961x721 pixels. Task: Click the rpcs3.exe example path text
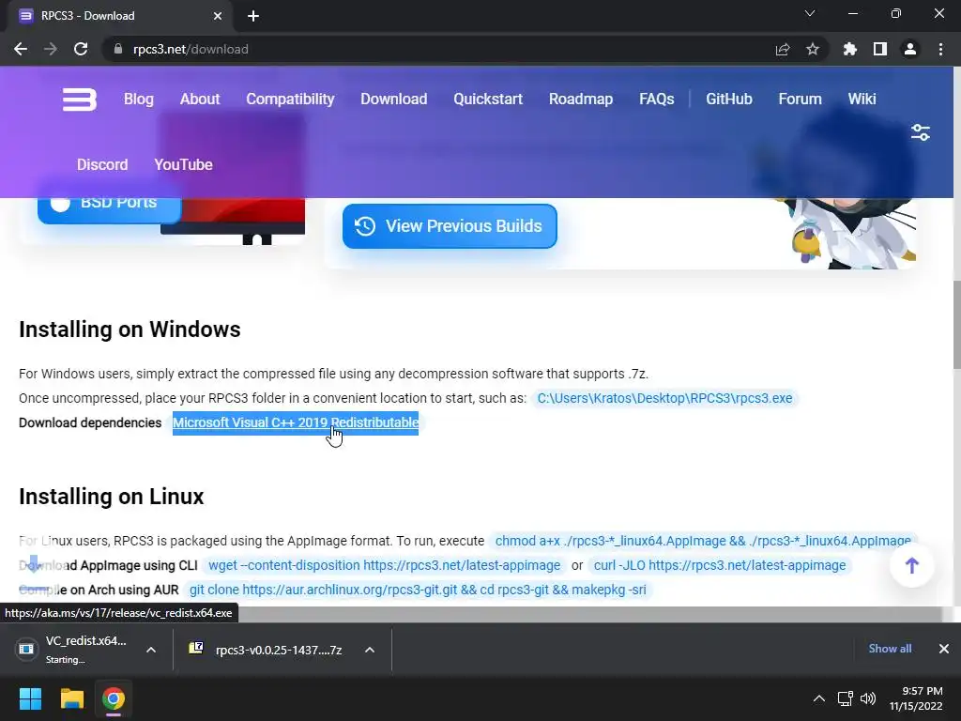click(665, 398)
